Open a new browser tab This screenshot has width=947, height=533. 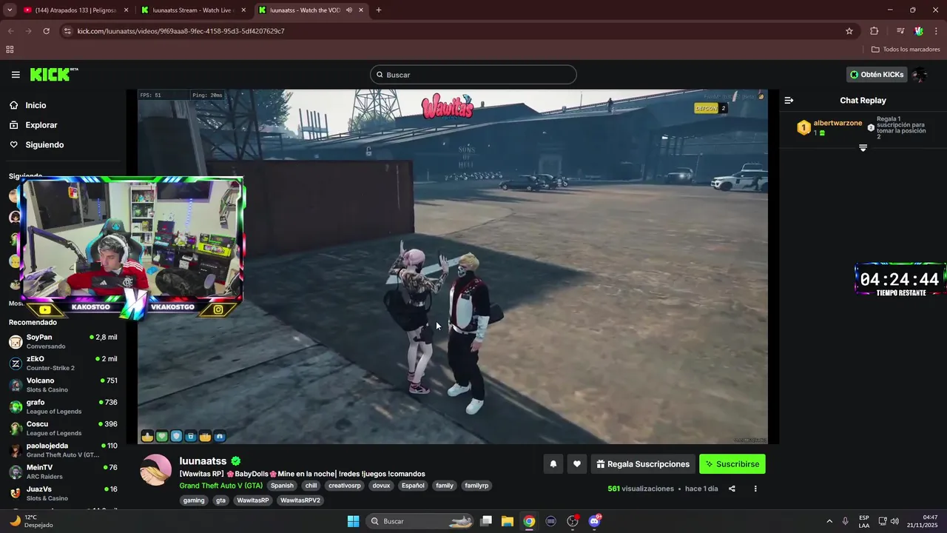[379, 10]
